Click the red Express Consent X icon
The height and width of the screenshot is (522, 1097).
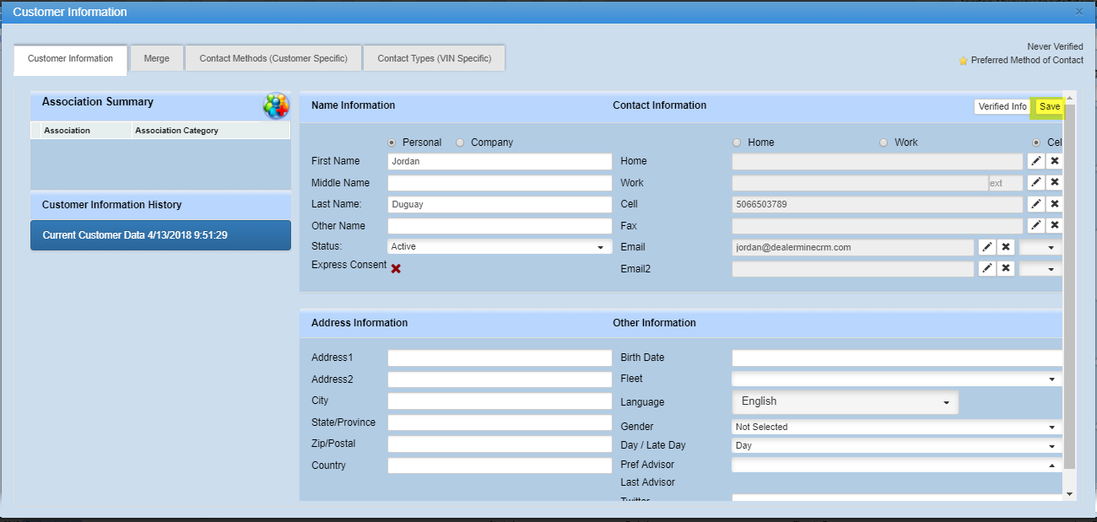tap(395, 268)
